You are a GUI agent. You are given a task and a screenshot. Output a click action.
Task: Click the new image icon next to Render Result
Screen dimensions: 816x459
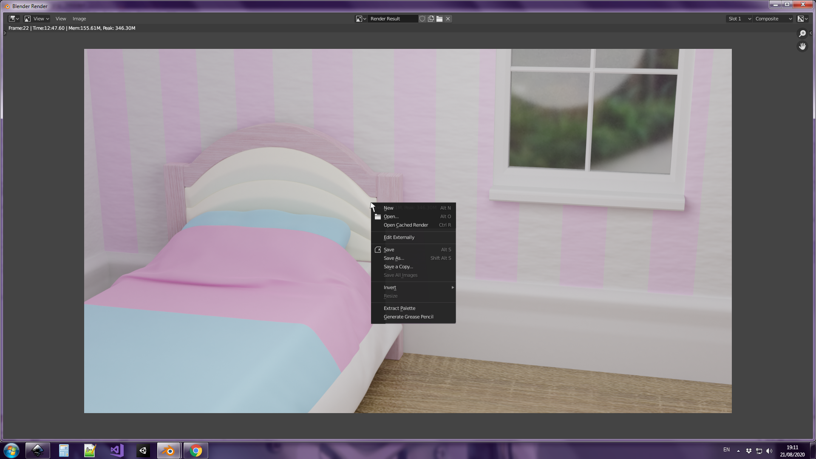431,19
